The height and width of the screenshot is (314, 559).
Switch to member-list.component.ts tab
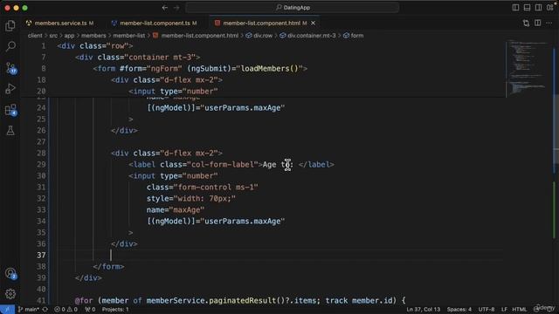155,24
